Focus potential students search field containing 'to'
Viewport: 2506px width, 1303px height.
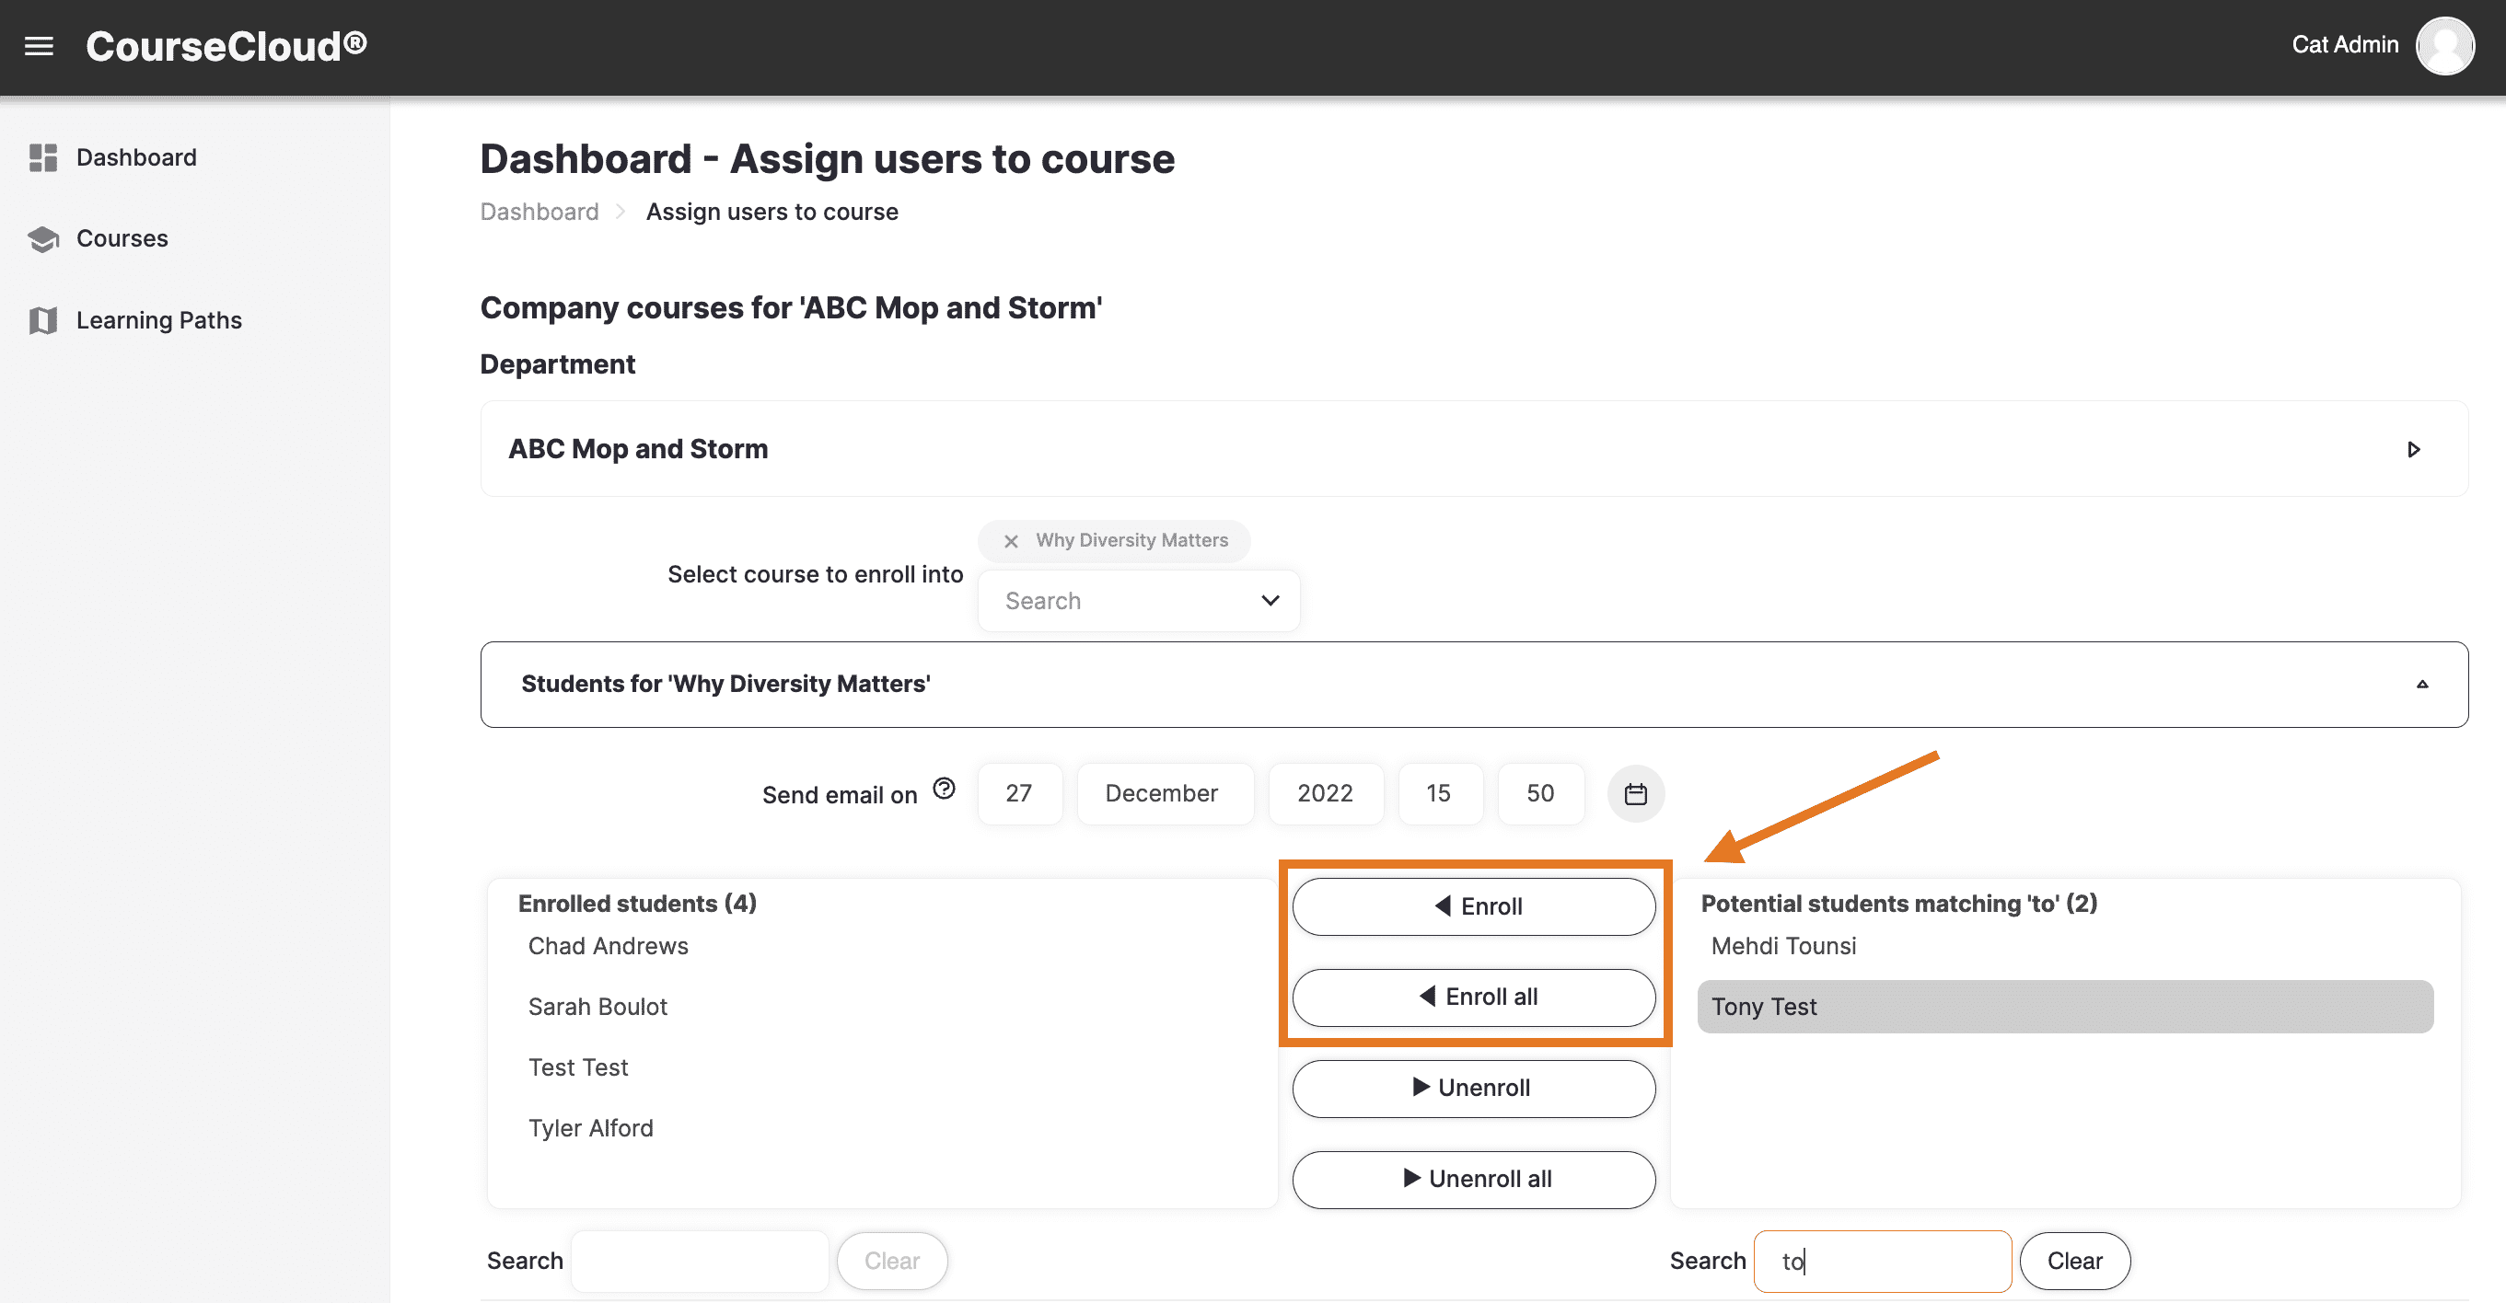click(x=1882, y=1262)
